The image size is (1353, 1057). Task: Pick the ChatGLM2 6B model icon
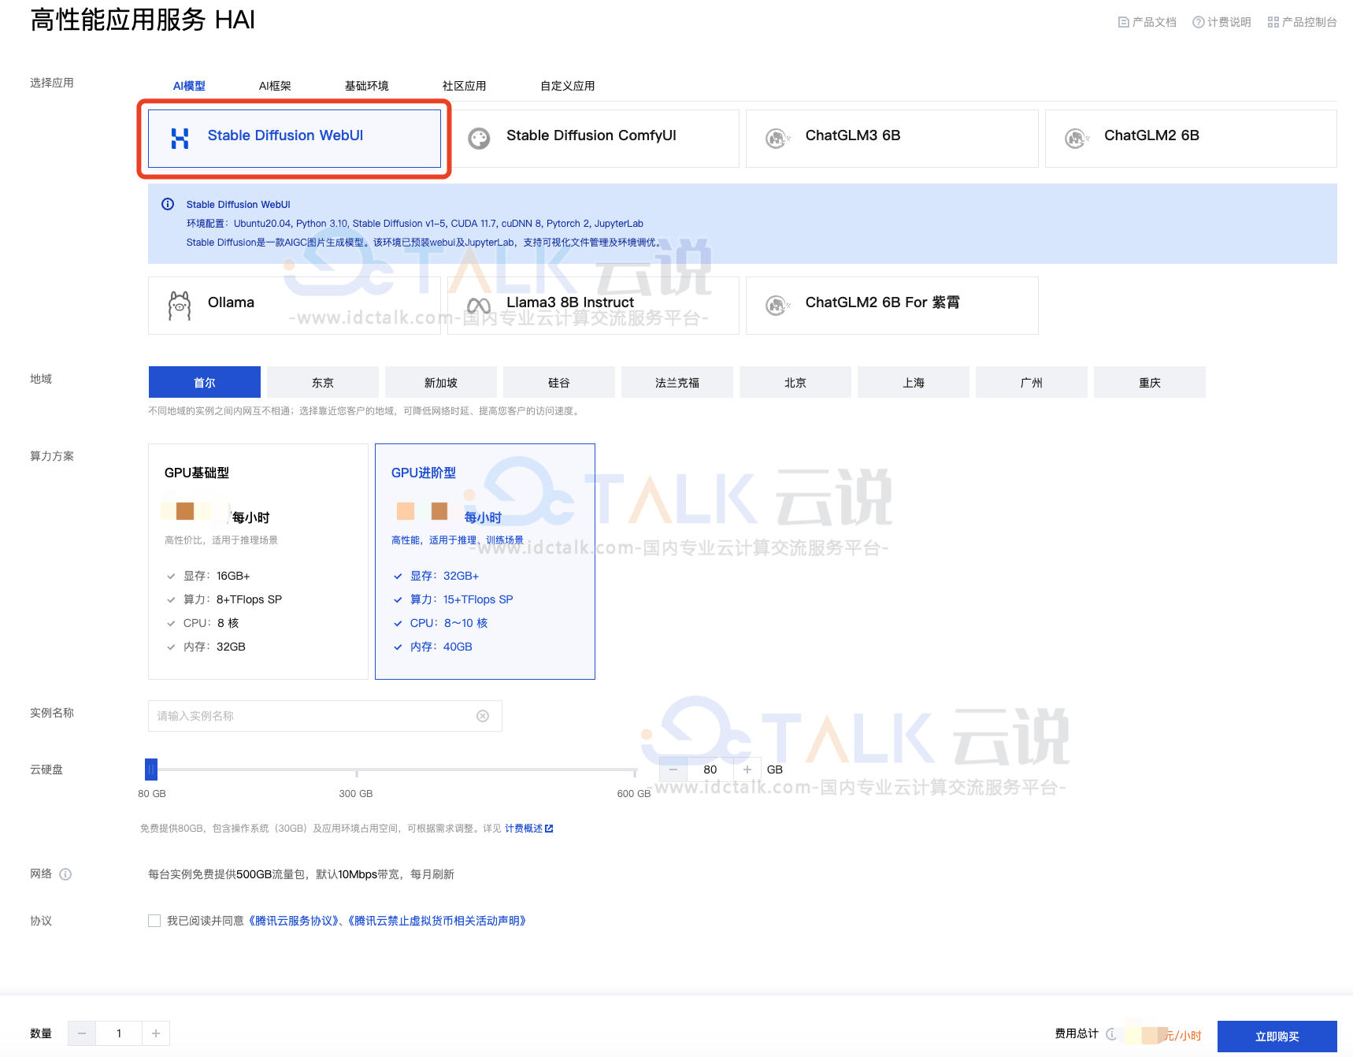[x=1077, y=139]
